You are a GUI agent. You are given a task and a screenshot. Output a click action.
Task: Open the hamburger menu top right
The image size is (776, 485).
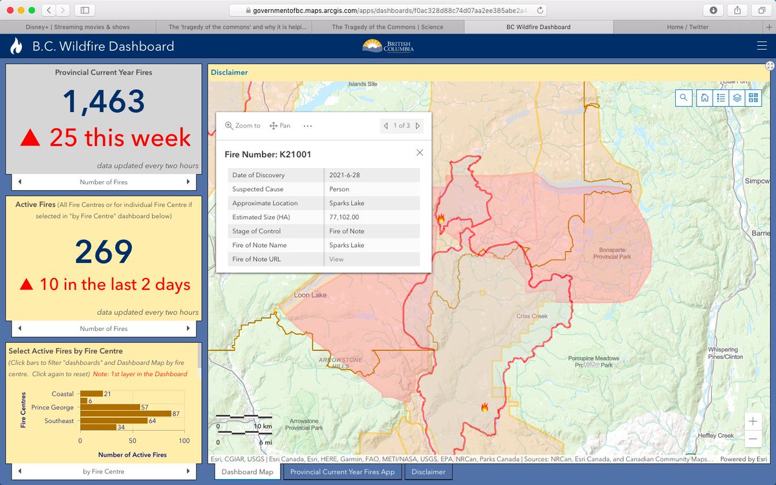click(x=761, y=46)
